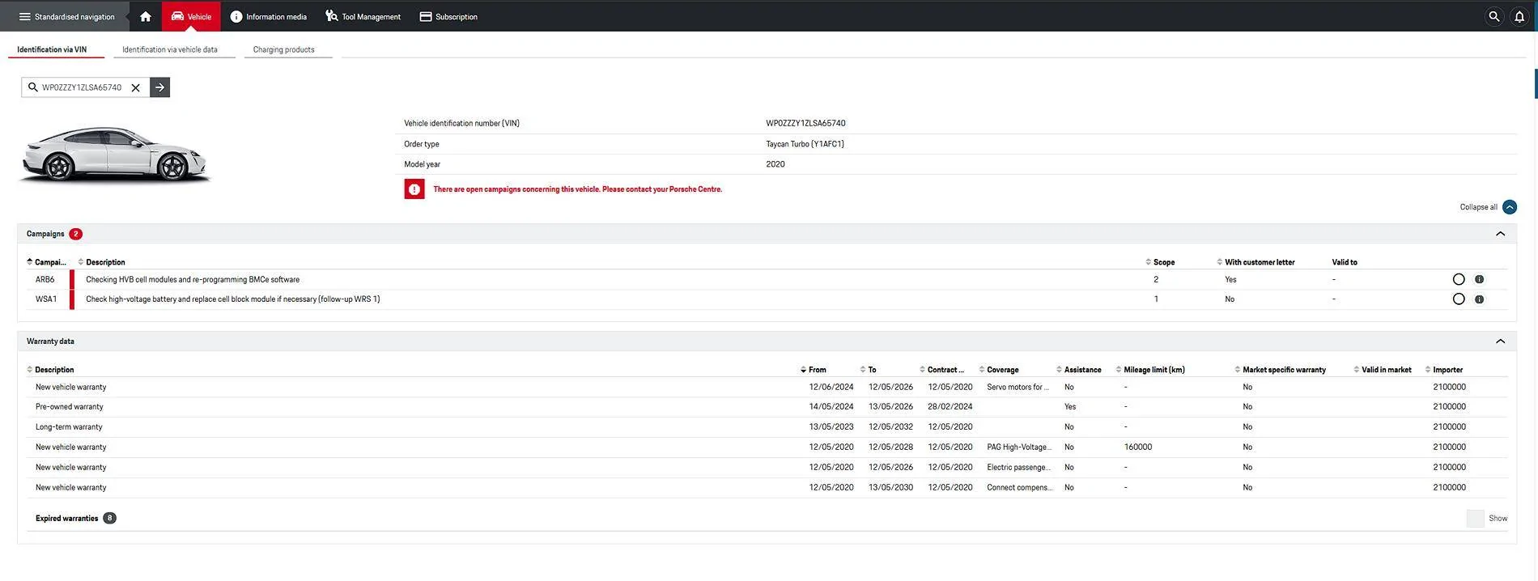Screen dimensions: 1538x581
Task: Open the Standardised navigation hamburger menu
Action: click(x=66, y=16)
